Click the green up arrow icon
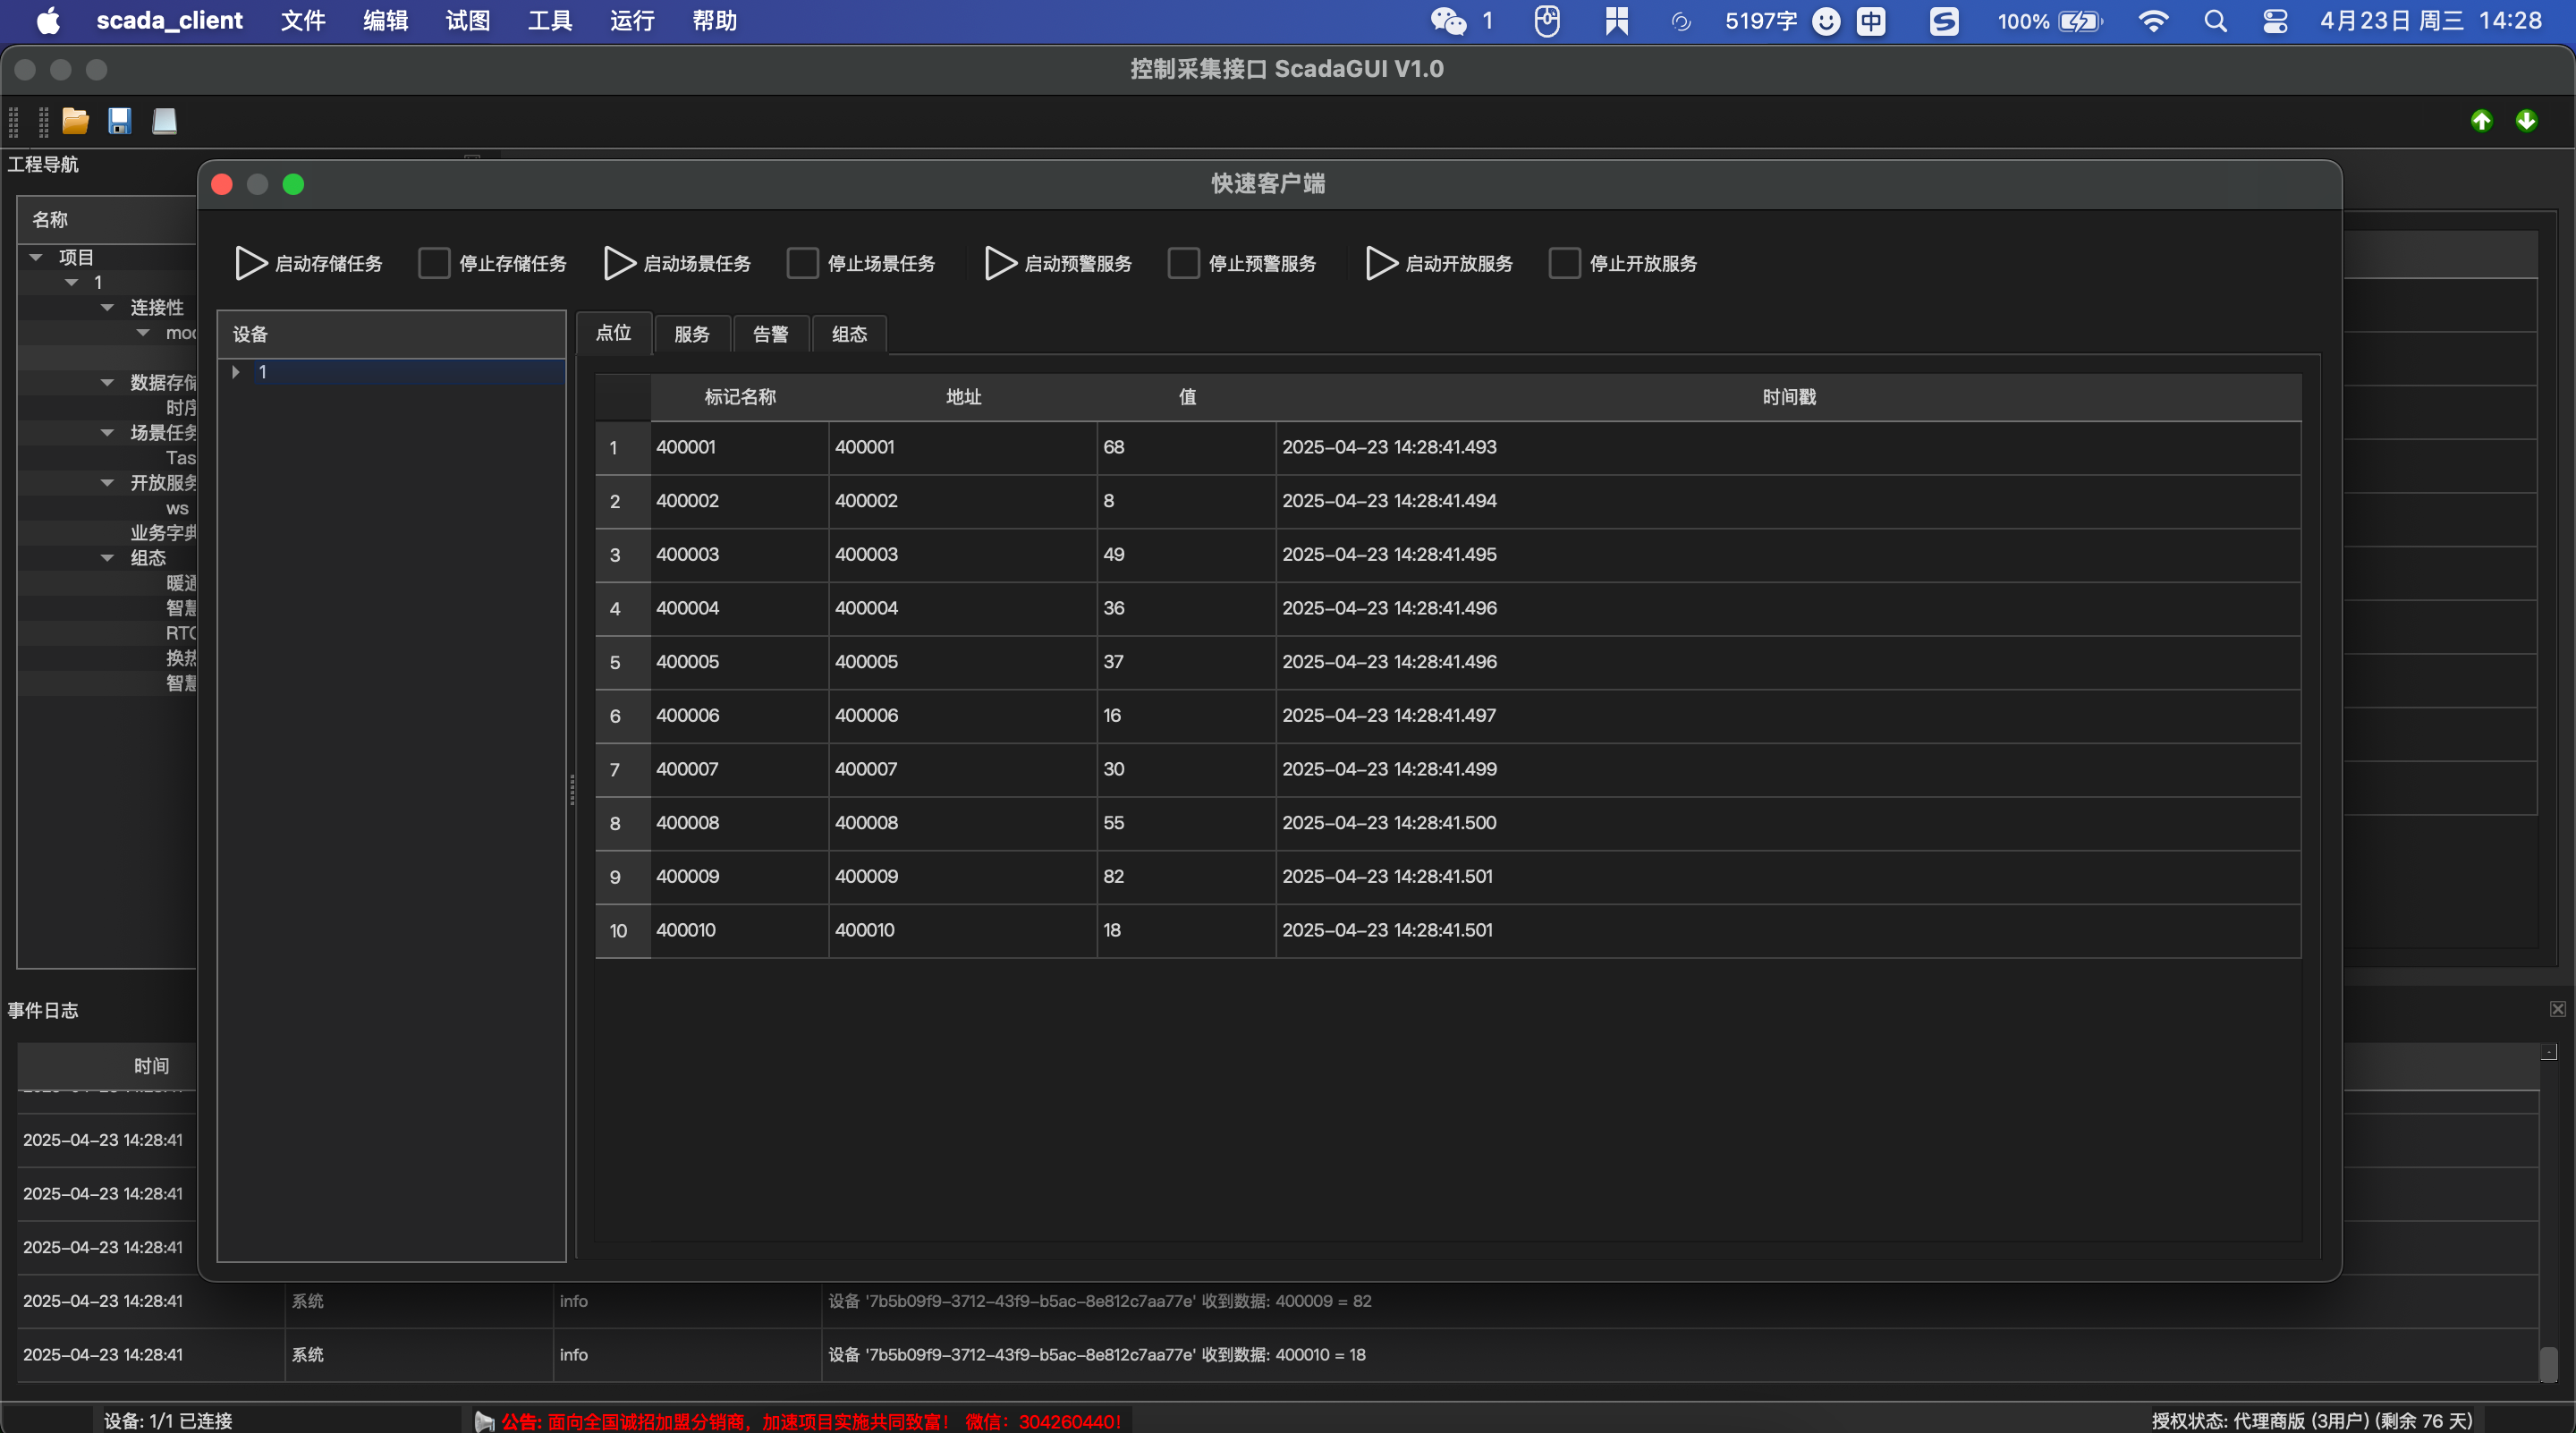Viewport: 2576px width, 1433px height. coord(2481,121)
